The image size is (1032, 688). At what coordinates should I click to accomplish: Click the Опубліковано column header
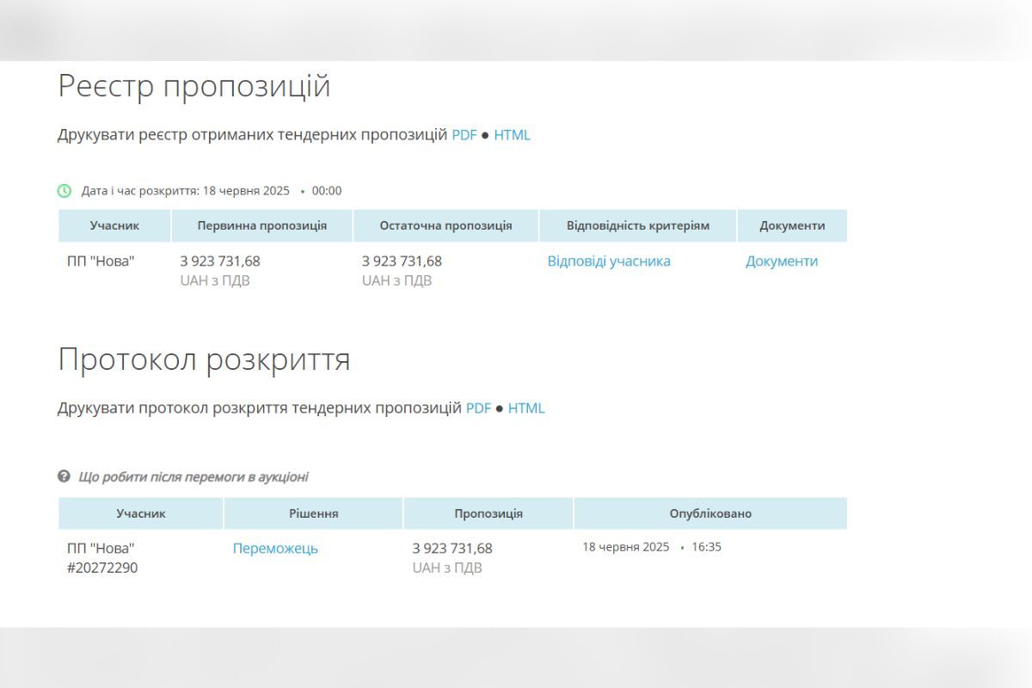pyautogui.click(x=710, y=513)
